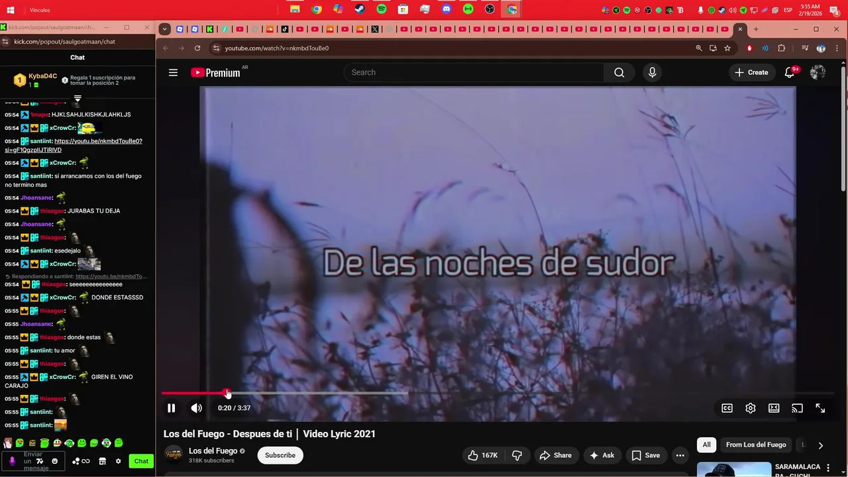Focus the YouTube search box
Viewport: 848px width, 477px height.
click(474, 72)
